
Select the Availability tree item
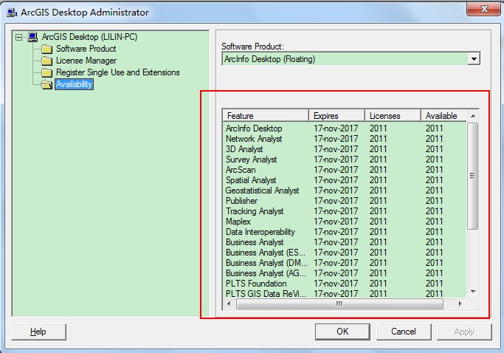(x=74, y=84)
